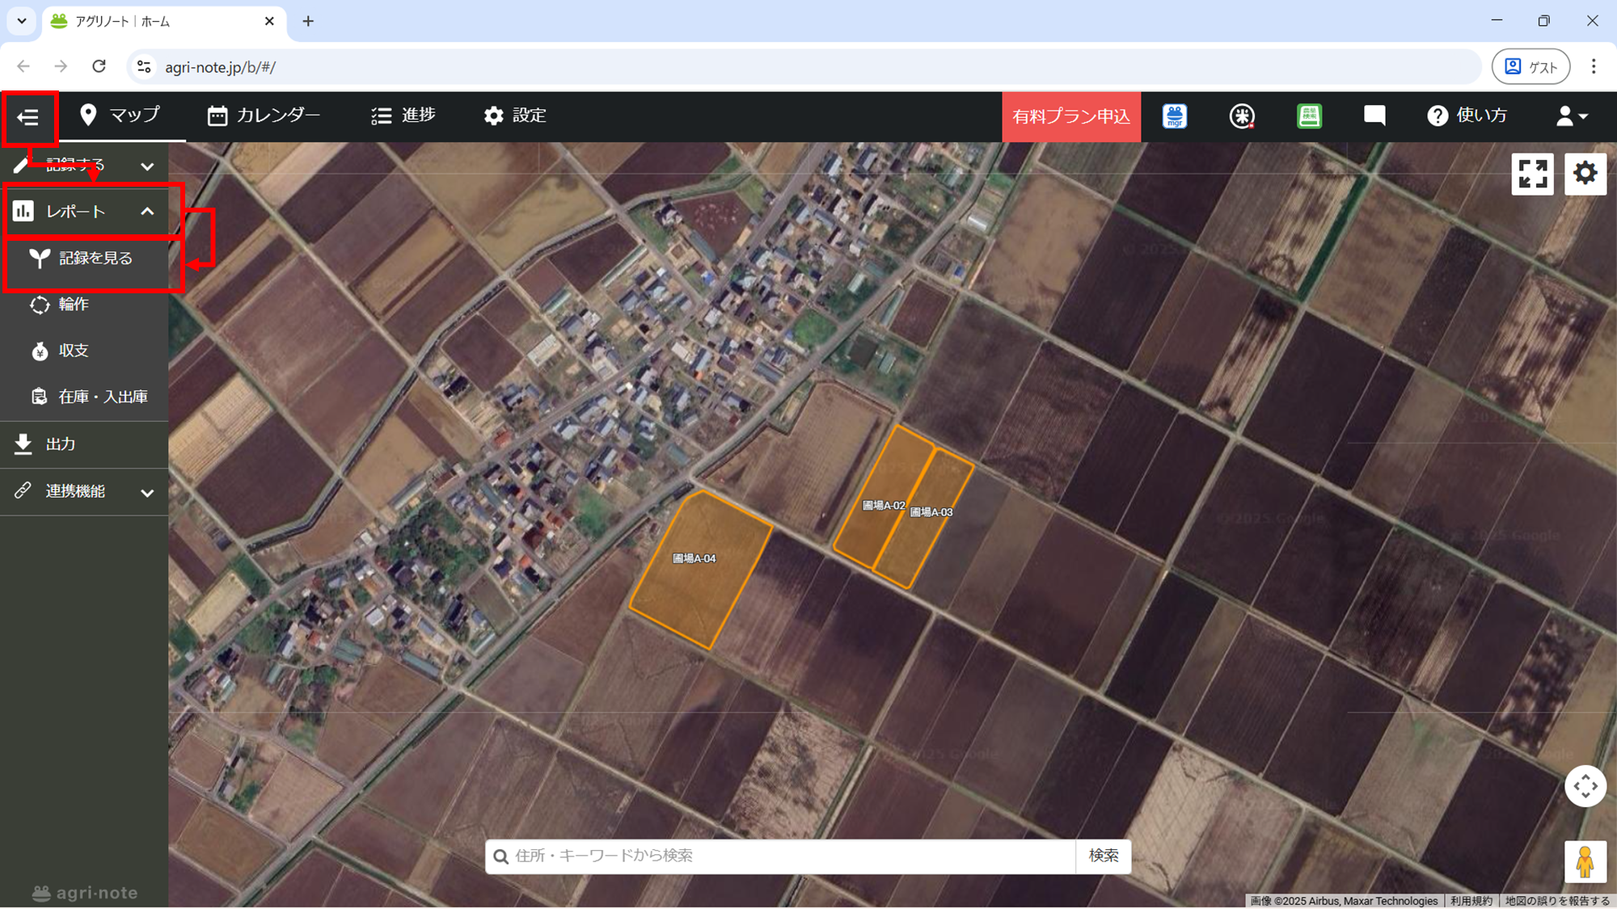Open the マップ tab
The image size is (1617, 909).
point(120,116)
